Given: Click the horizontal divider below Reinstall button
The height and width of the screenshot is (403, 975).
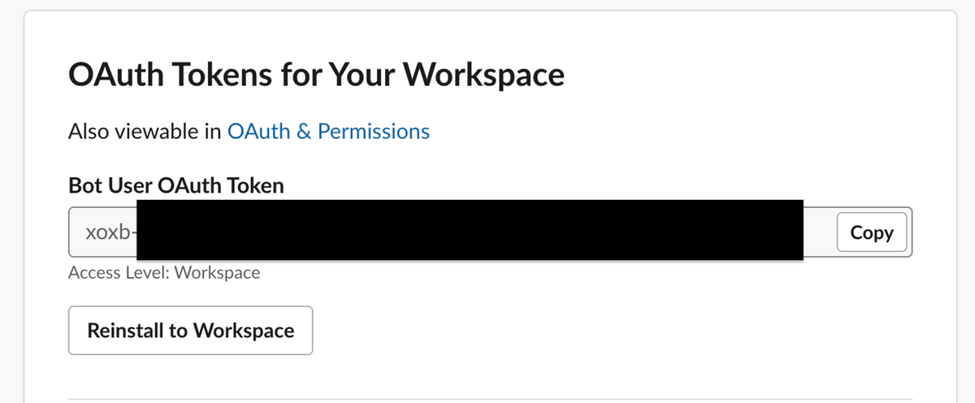Looking at the screenshot, I should [490, 399].
